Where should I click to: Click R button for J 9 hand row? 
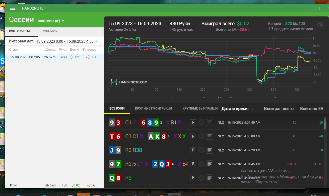(193, 150)
